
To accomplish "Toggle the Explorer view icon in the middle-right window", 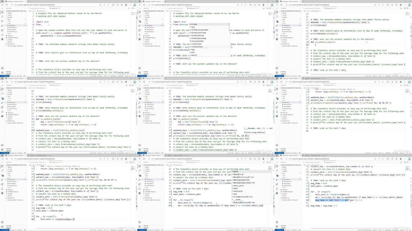I will (277, 89).
